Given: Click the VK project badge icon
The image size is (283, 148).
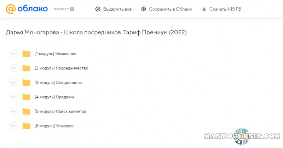Looking at the screenshot, I should (x=72, y=9).
